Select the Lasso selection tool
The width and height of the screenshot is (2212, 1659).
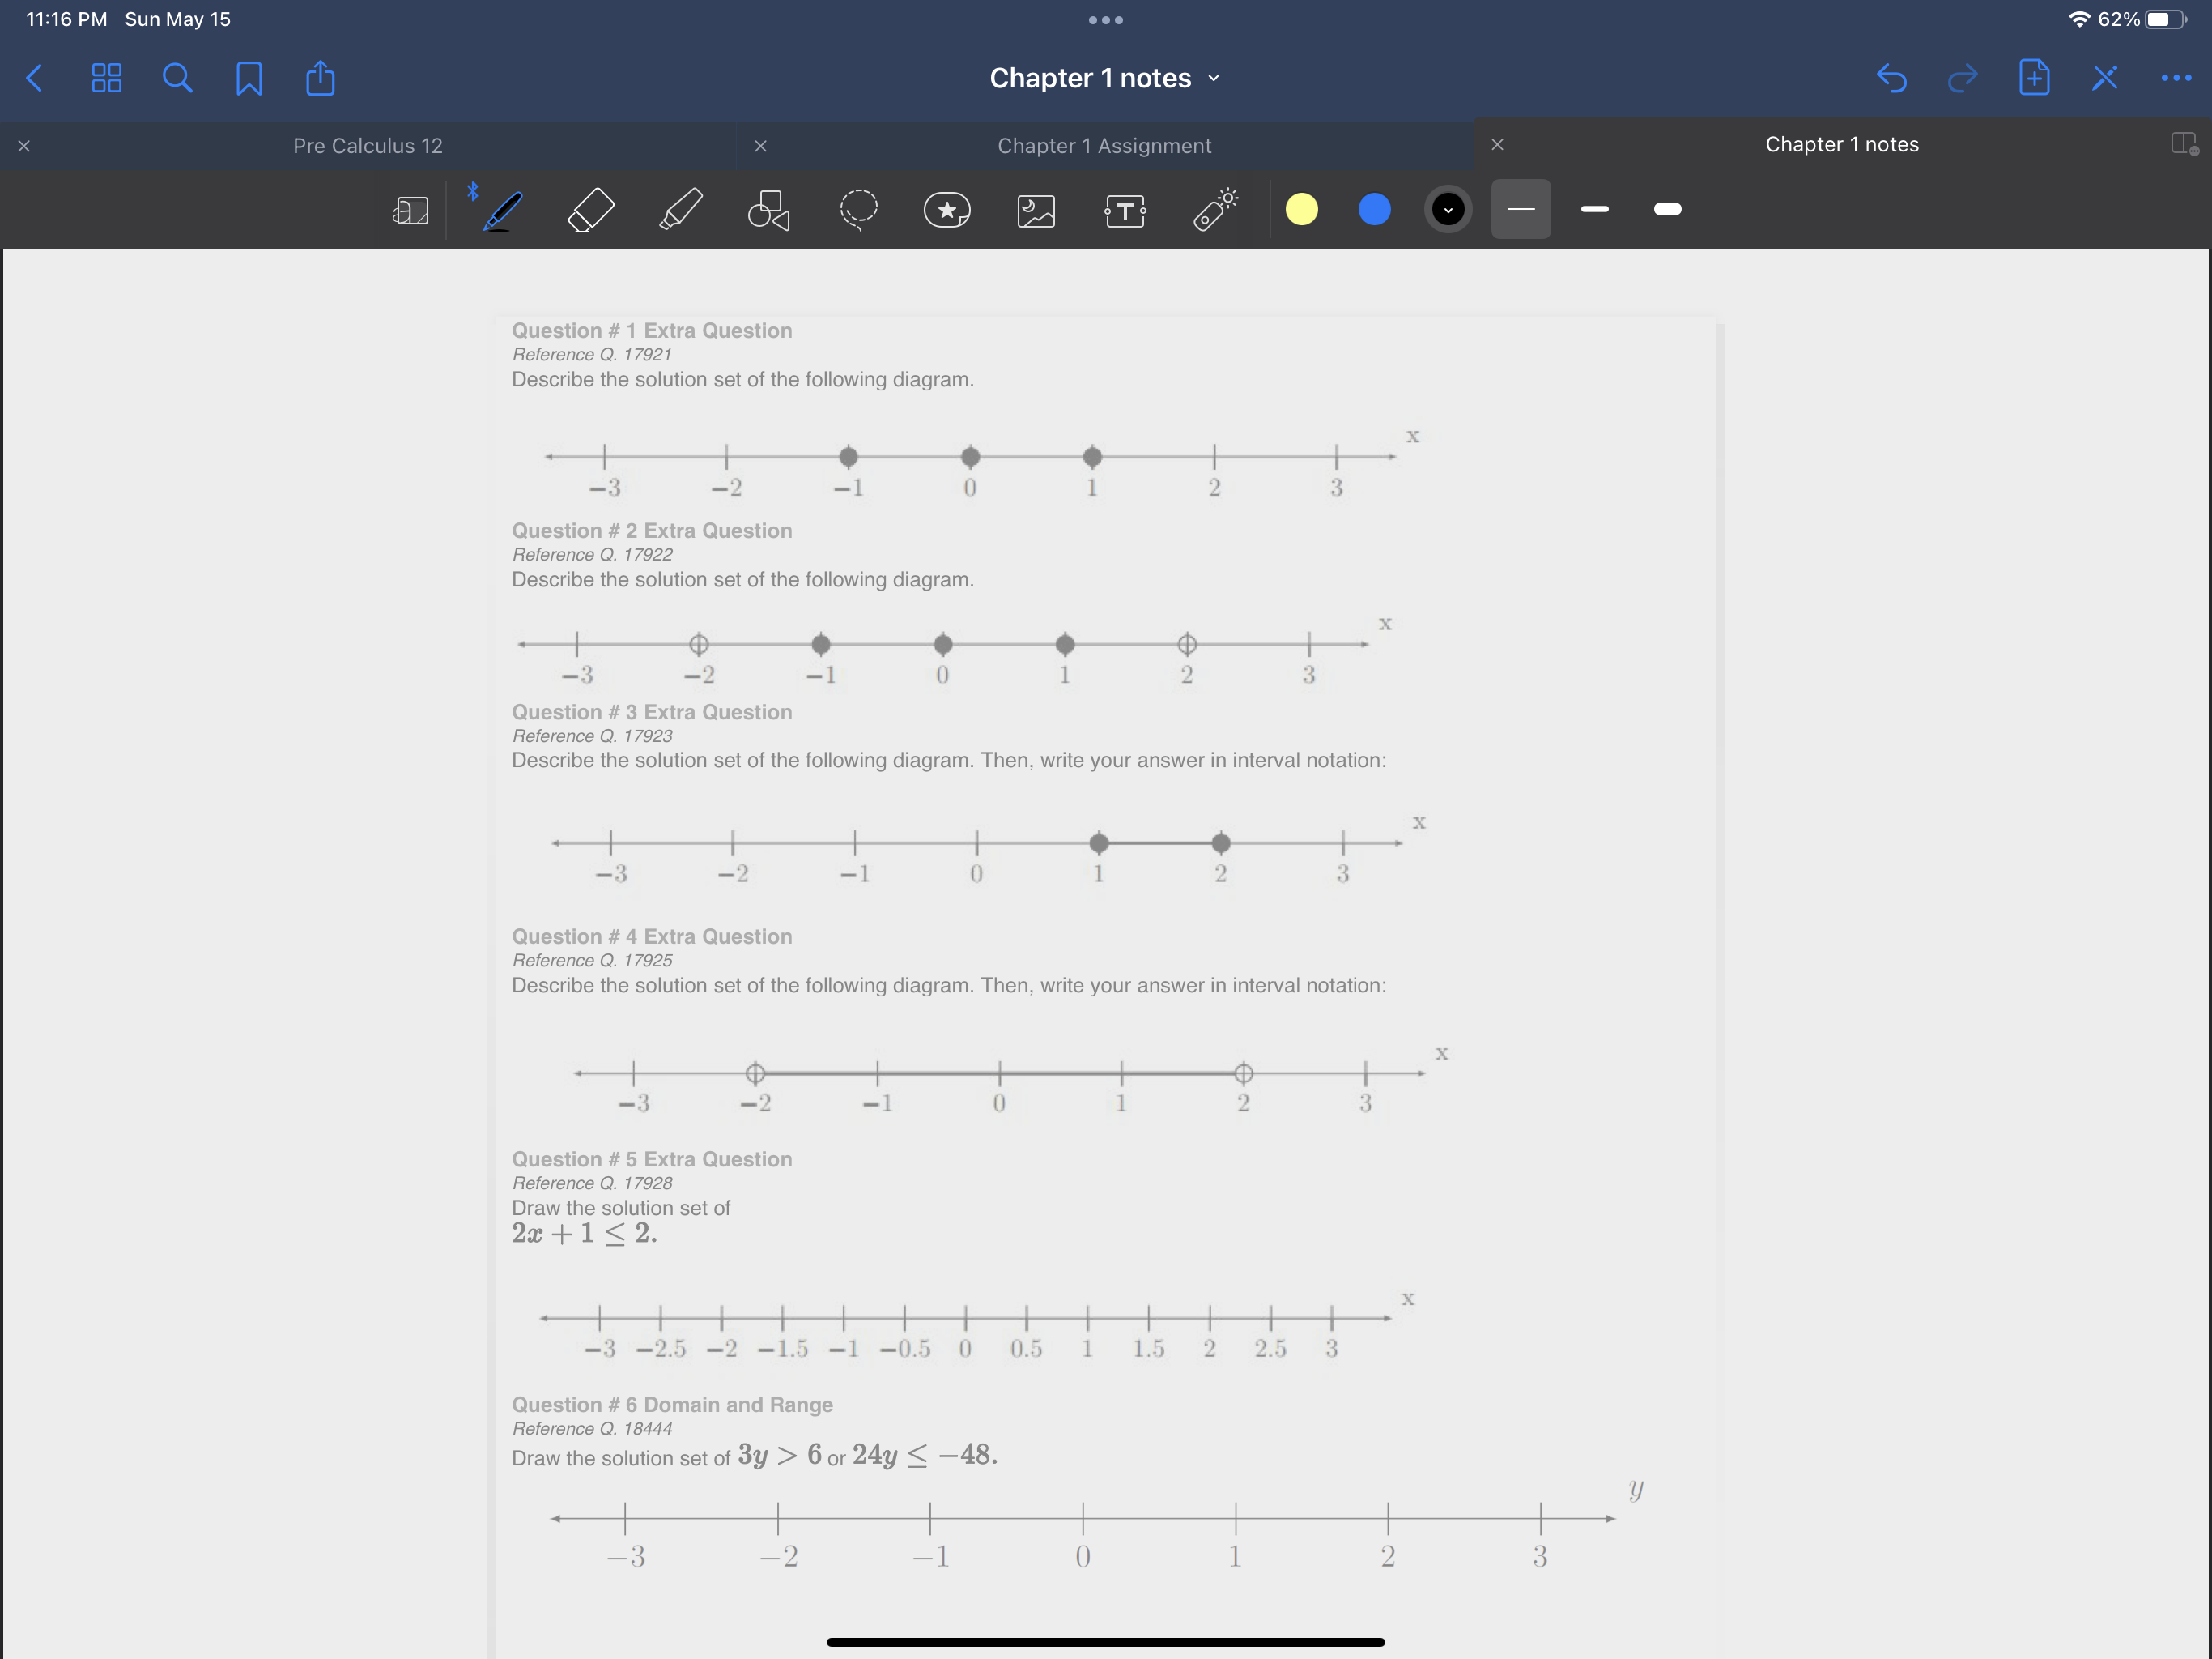(858, 210)
